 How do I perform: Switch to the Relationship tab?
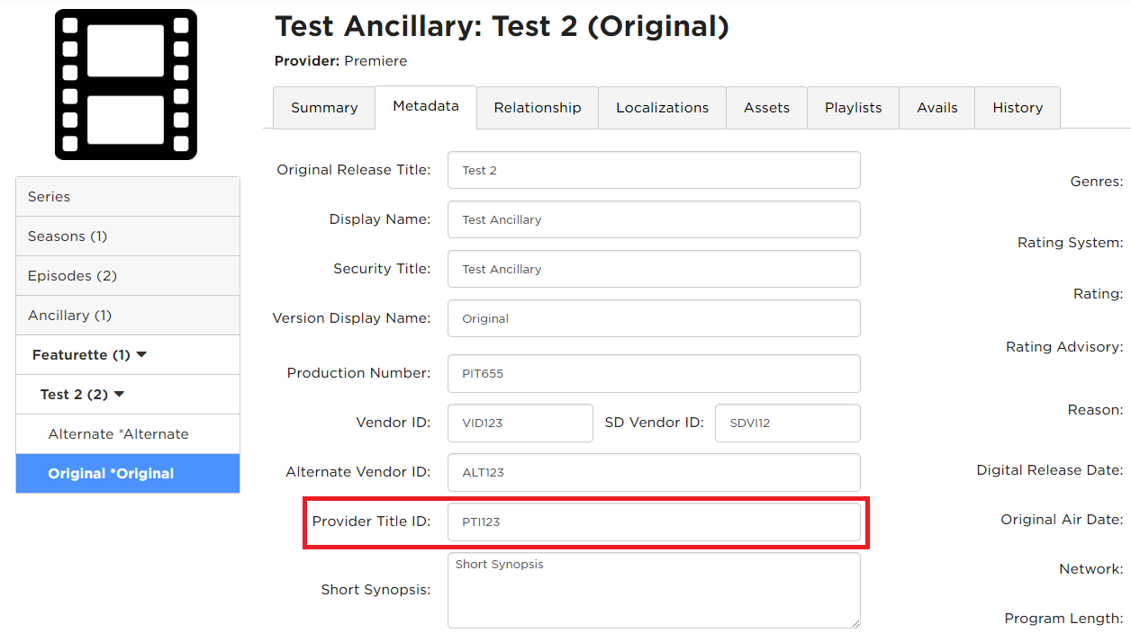tap(538, 108)
